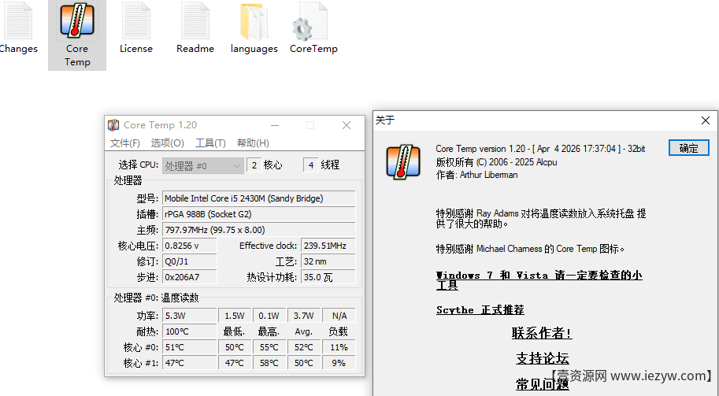Click the 作者: Arthur Liberman text
The width and height of the screenshot is (719, 396).
click(x=476, y=175)
